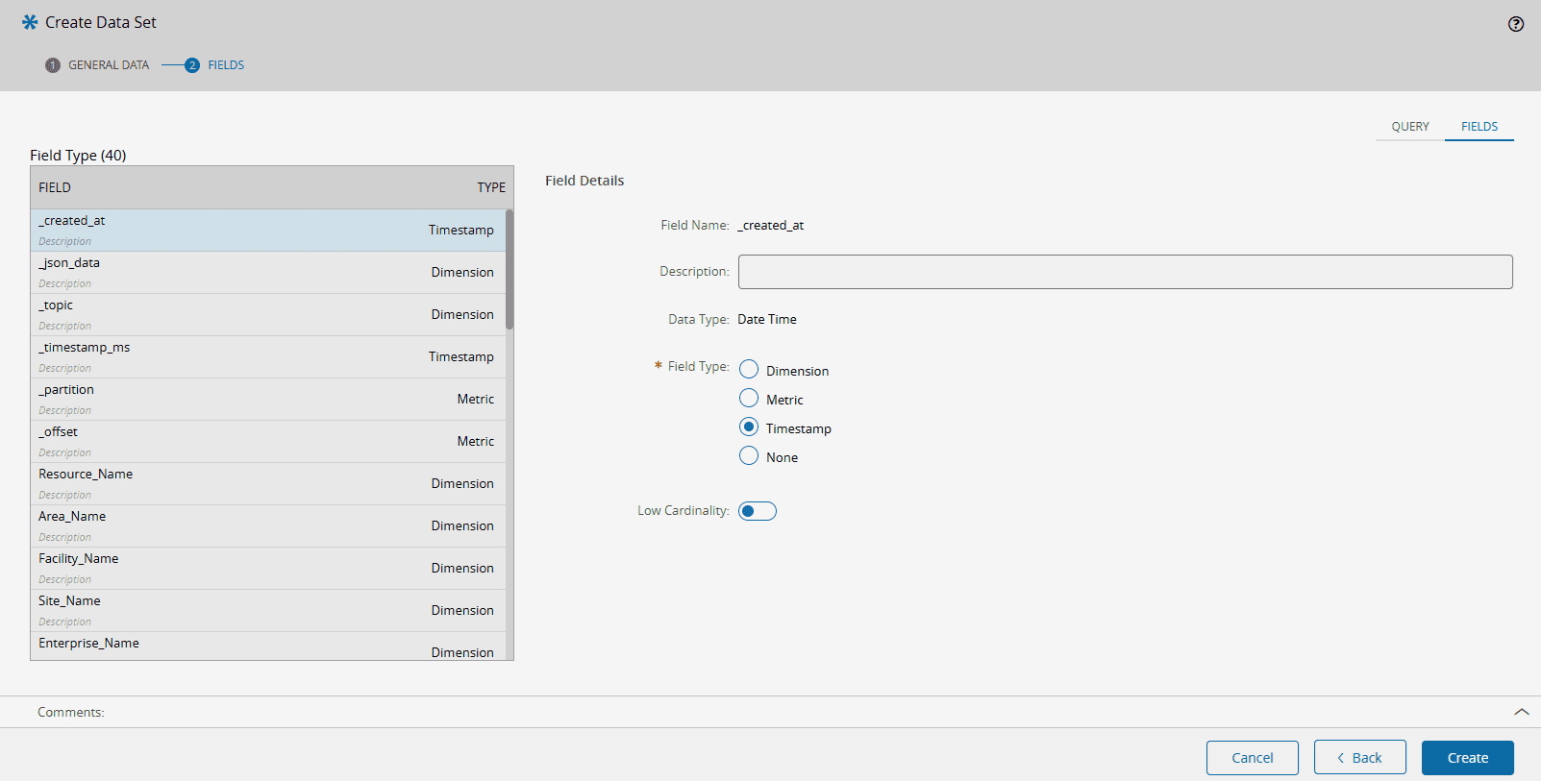
Task: Click into the Description input field
Action: tap(1125, 272)
